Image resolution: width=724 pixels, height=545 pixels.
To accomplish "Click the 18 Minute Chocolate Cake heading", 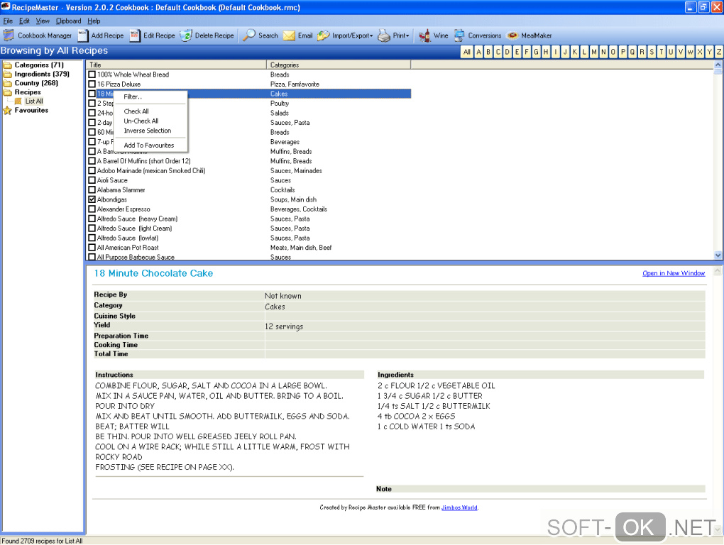I will pyautogui.click(x=153, y=273).
